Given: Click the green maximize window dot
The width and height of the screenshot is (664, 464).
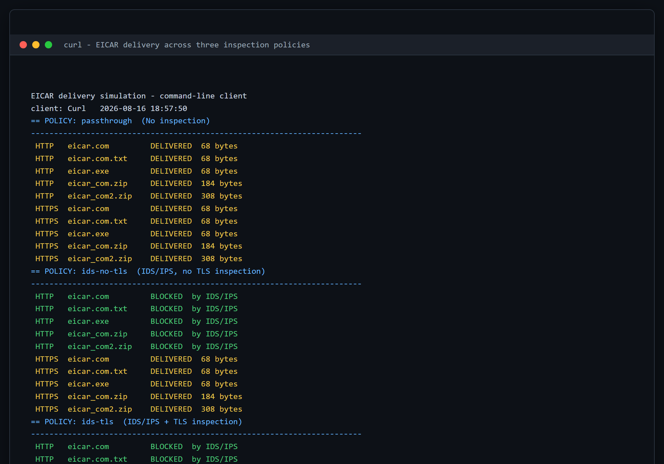Looking at the screenshot, I should 48,45.
